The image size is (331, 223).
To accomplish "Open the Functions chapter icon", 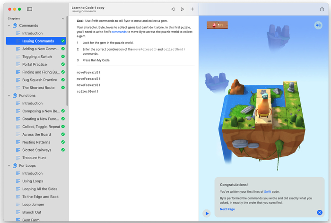I will tap(15, 95).
